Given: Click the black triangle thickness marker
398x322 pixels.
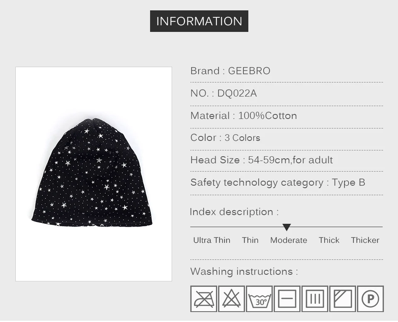Looking at the screenshot, I should 286,227.
